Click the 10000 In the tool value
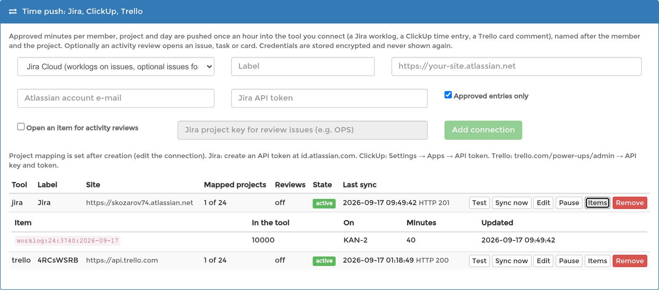This screenshot has width=659, height=290. click(x=263, y=240)
